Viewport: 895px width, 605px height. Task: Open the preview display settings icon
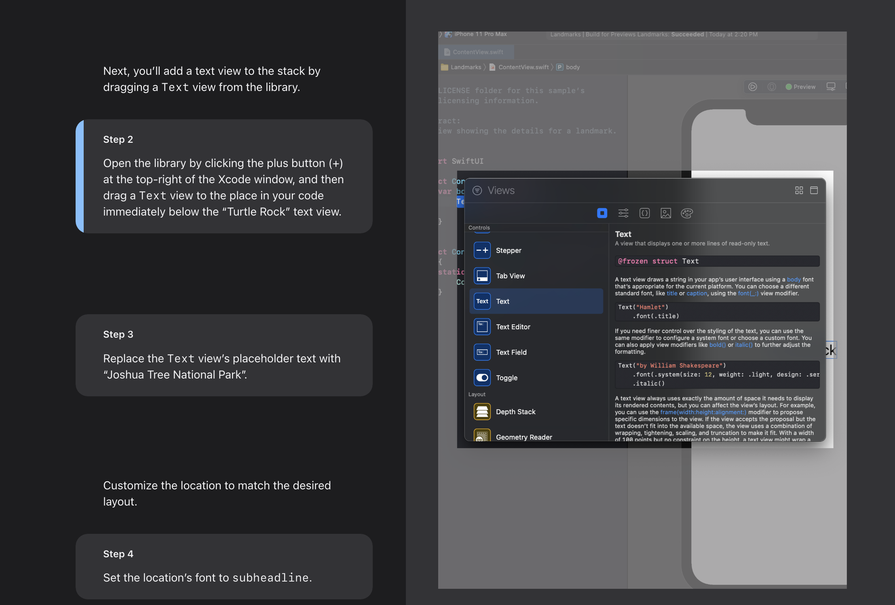coord(831,87)
